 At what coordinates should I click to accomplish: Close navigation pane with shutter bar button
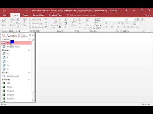[x=33, y=35]
